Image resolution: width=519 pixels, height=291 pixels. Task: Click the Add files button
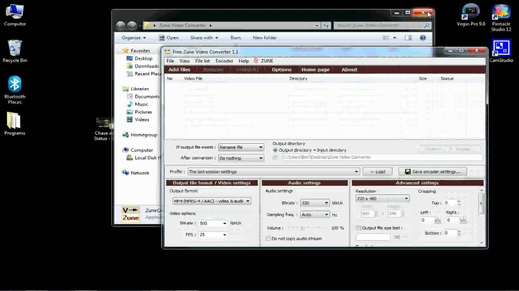(179, 70)
